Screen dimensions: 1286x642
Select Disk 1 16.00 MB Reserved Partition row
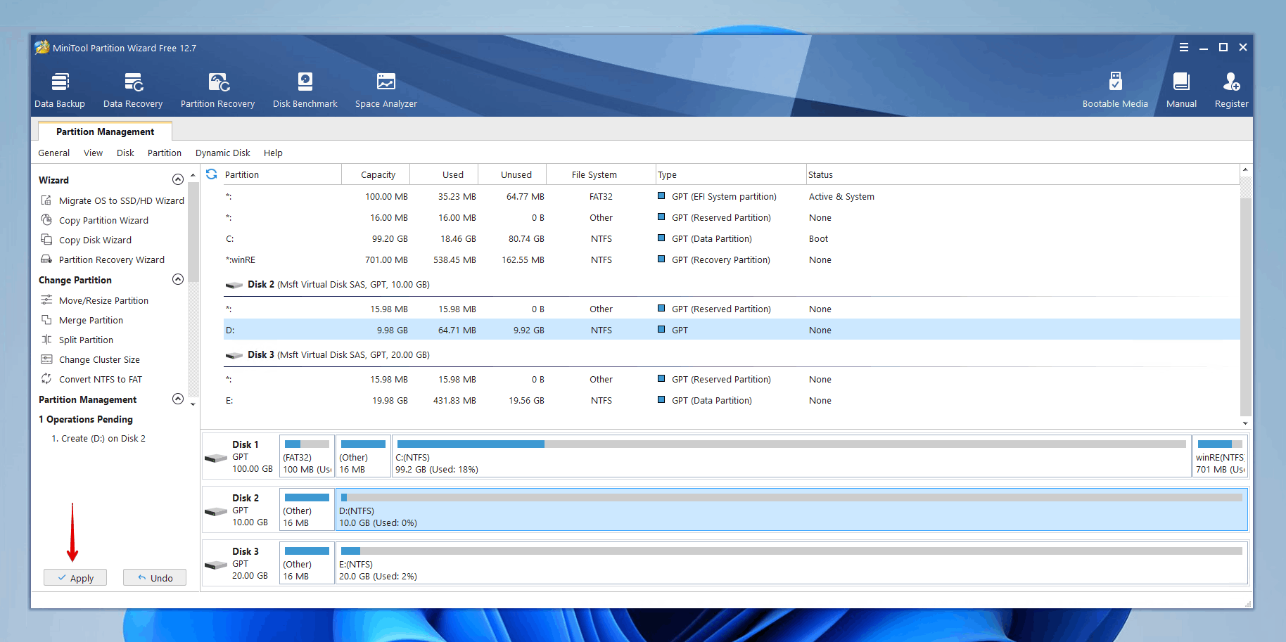732,218
